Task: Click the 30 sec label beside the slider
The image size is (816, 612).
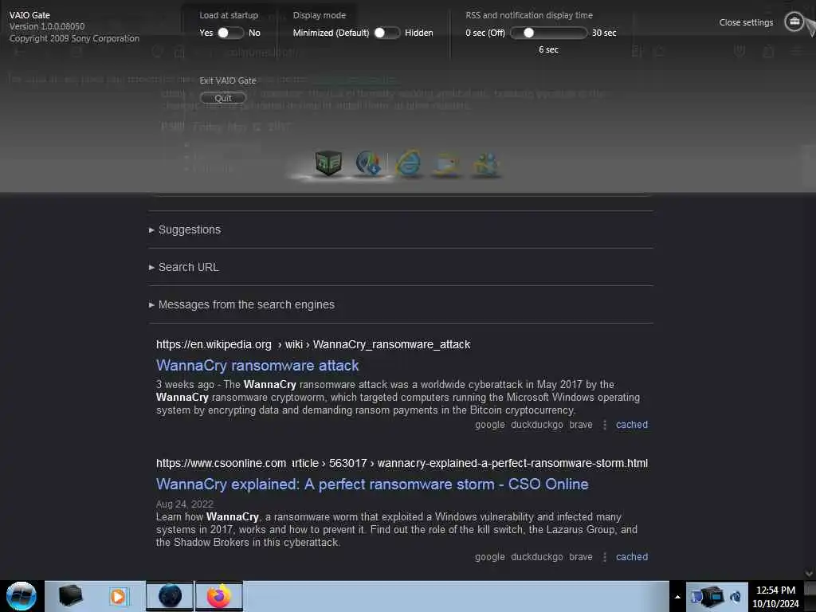Action: [x=604, y=33]
